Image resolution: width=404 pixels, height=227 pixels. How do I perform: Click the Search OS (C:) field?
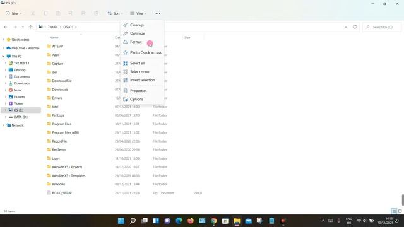382,27
